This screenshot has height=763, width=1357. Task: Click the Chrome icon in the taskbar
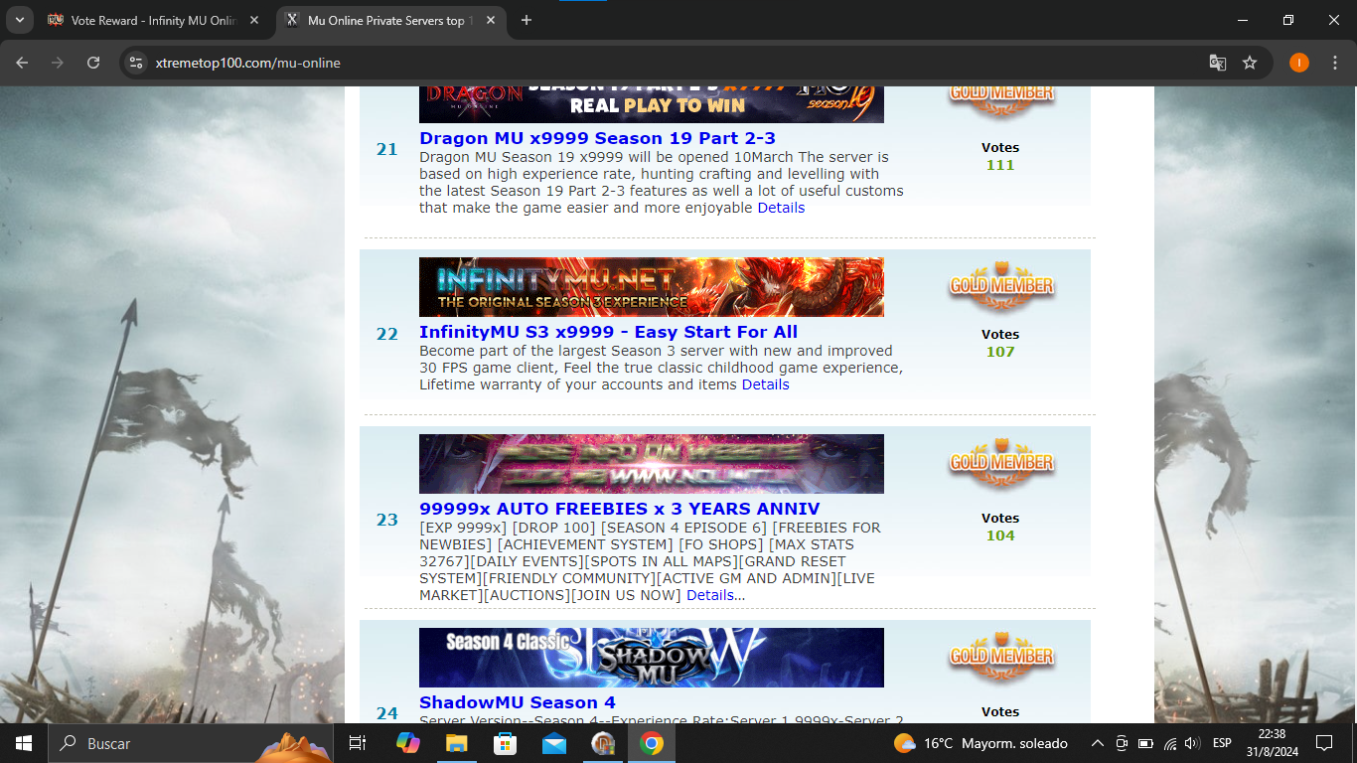652,743
